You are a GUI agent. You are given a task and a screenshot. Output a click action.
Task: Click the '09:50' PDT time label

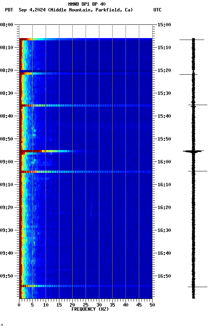[x=6, y=276]
